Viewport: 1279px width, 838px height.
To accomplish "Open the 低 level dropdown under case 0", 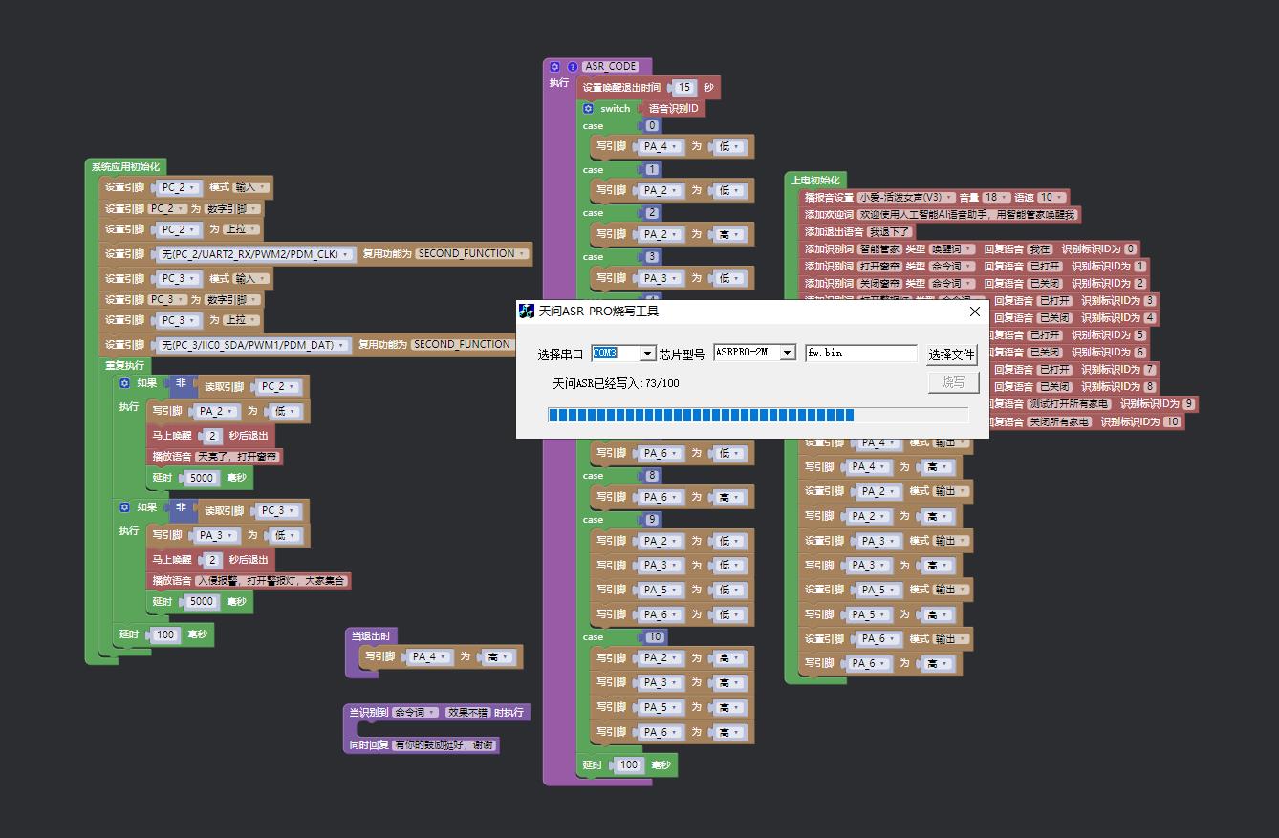I will coord(729,146).
